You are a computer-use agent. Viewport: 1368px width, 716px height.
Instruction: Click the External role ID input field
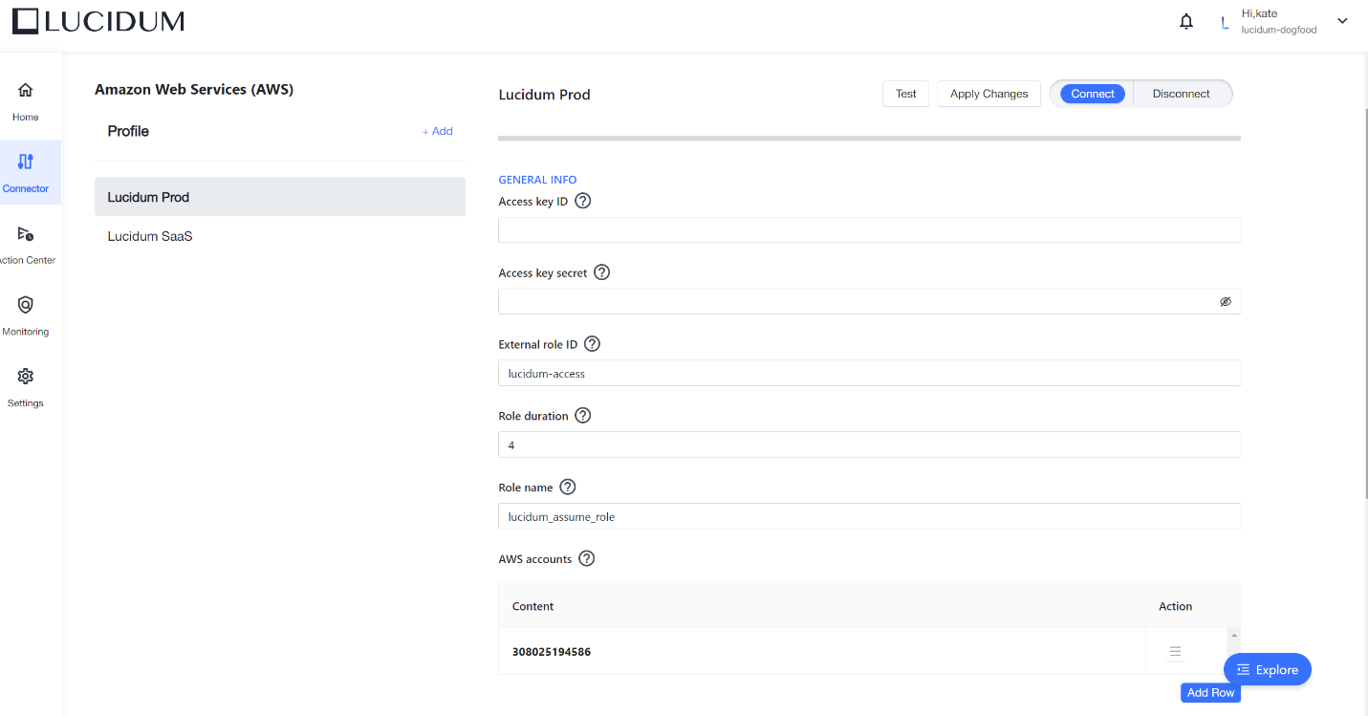(869, 373)
